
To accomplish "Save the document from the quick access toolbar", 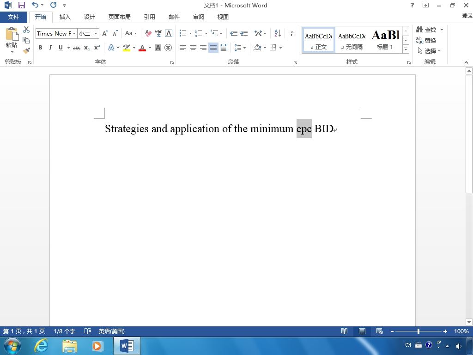I will pos(21,5).
